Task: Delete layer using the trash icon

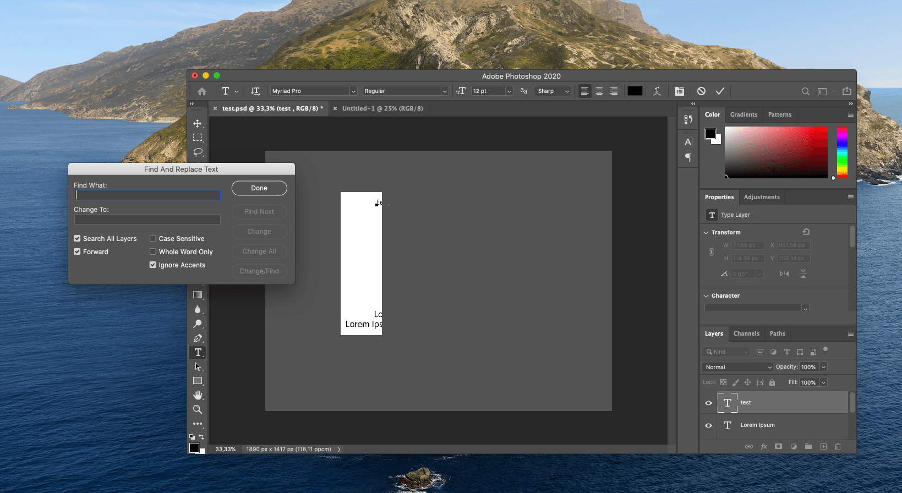Action: coord(838,447)
